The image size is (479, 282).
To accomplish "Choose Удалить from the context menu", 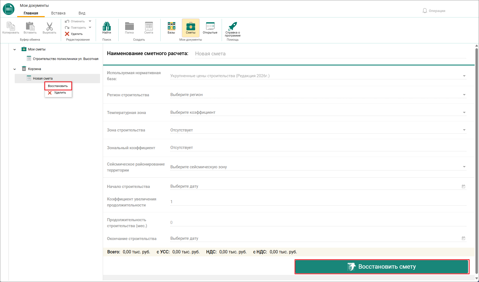I will [x=58, y=93].
